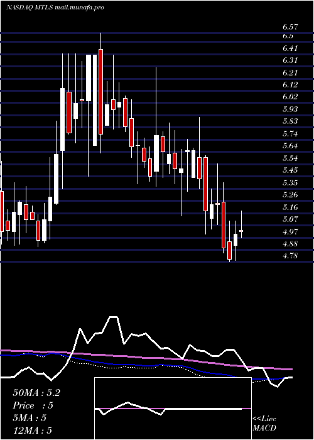The height and width of the screenshot is (440, 314).
Task: Click the Price : 5 readout
Action: coord(33,405)
